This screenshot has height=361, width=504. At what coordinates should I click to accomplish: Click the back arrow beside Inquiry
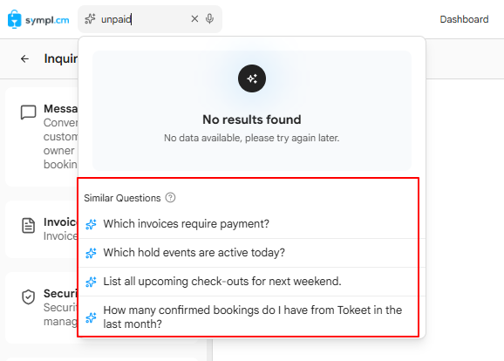(24, 58)
